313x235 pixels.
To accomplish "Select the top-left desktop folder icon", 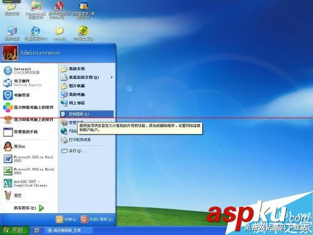I will [12, 8].
